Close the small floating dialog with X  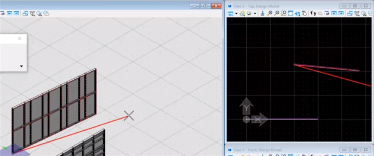coord(20,38)
